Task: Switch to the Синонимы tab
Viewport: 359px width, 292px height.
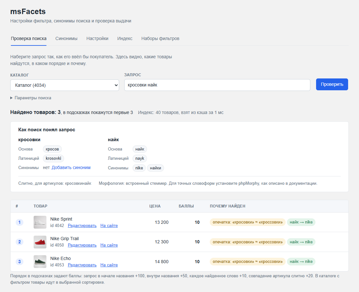Action: (x=66, y=38)
